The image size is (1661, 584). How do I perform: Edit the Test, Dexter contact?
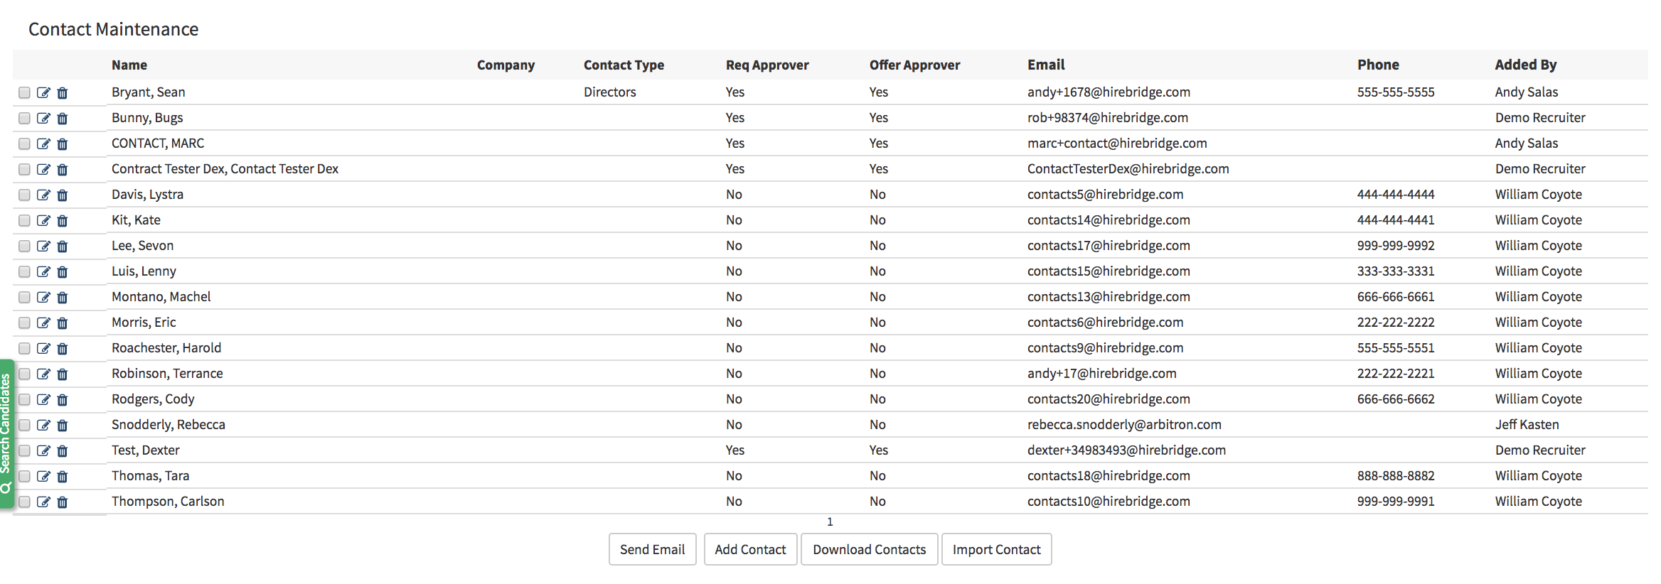click(43, 451)
